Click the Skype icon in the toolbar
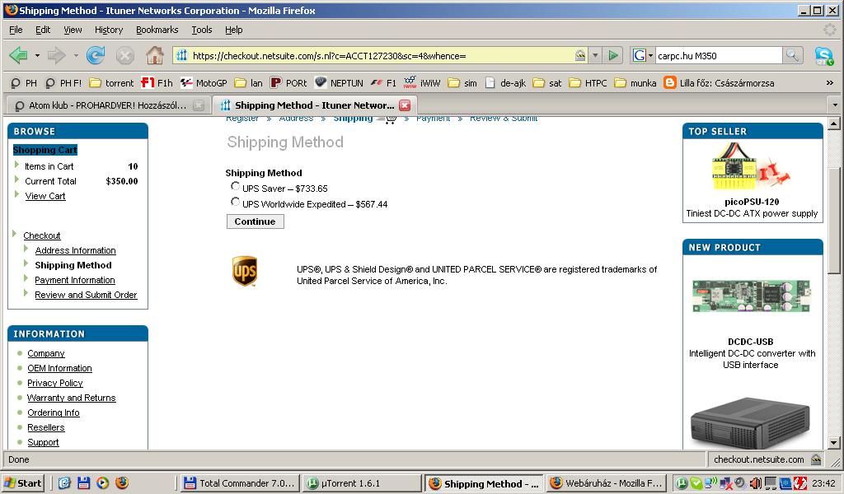Screen dimensions: 844x494 pyautogui.click(x=823, y=55)
